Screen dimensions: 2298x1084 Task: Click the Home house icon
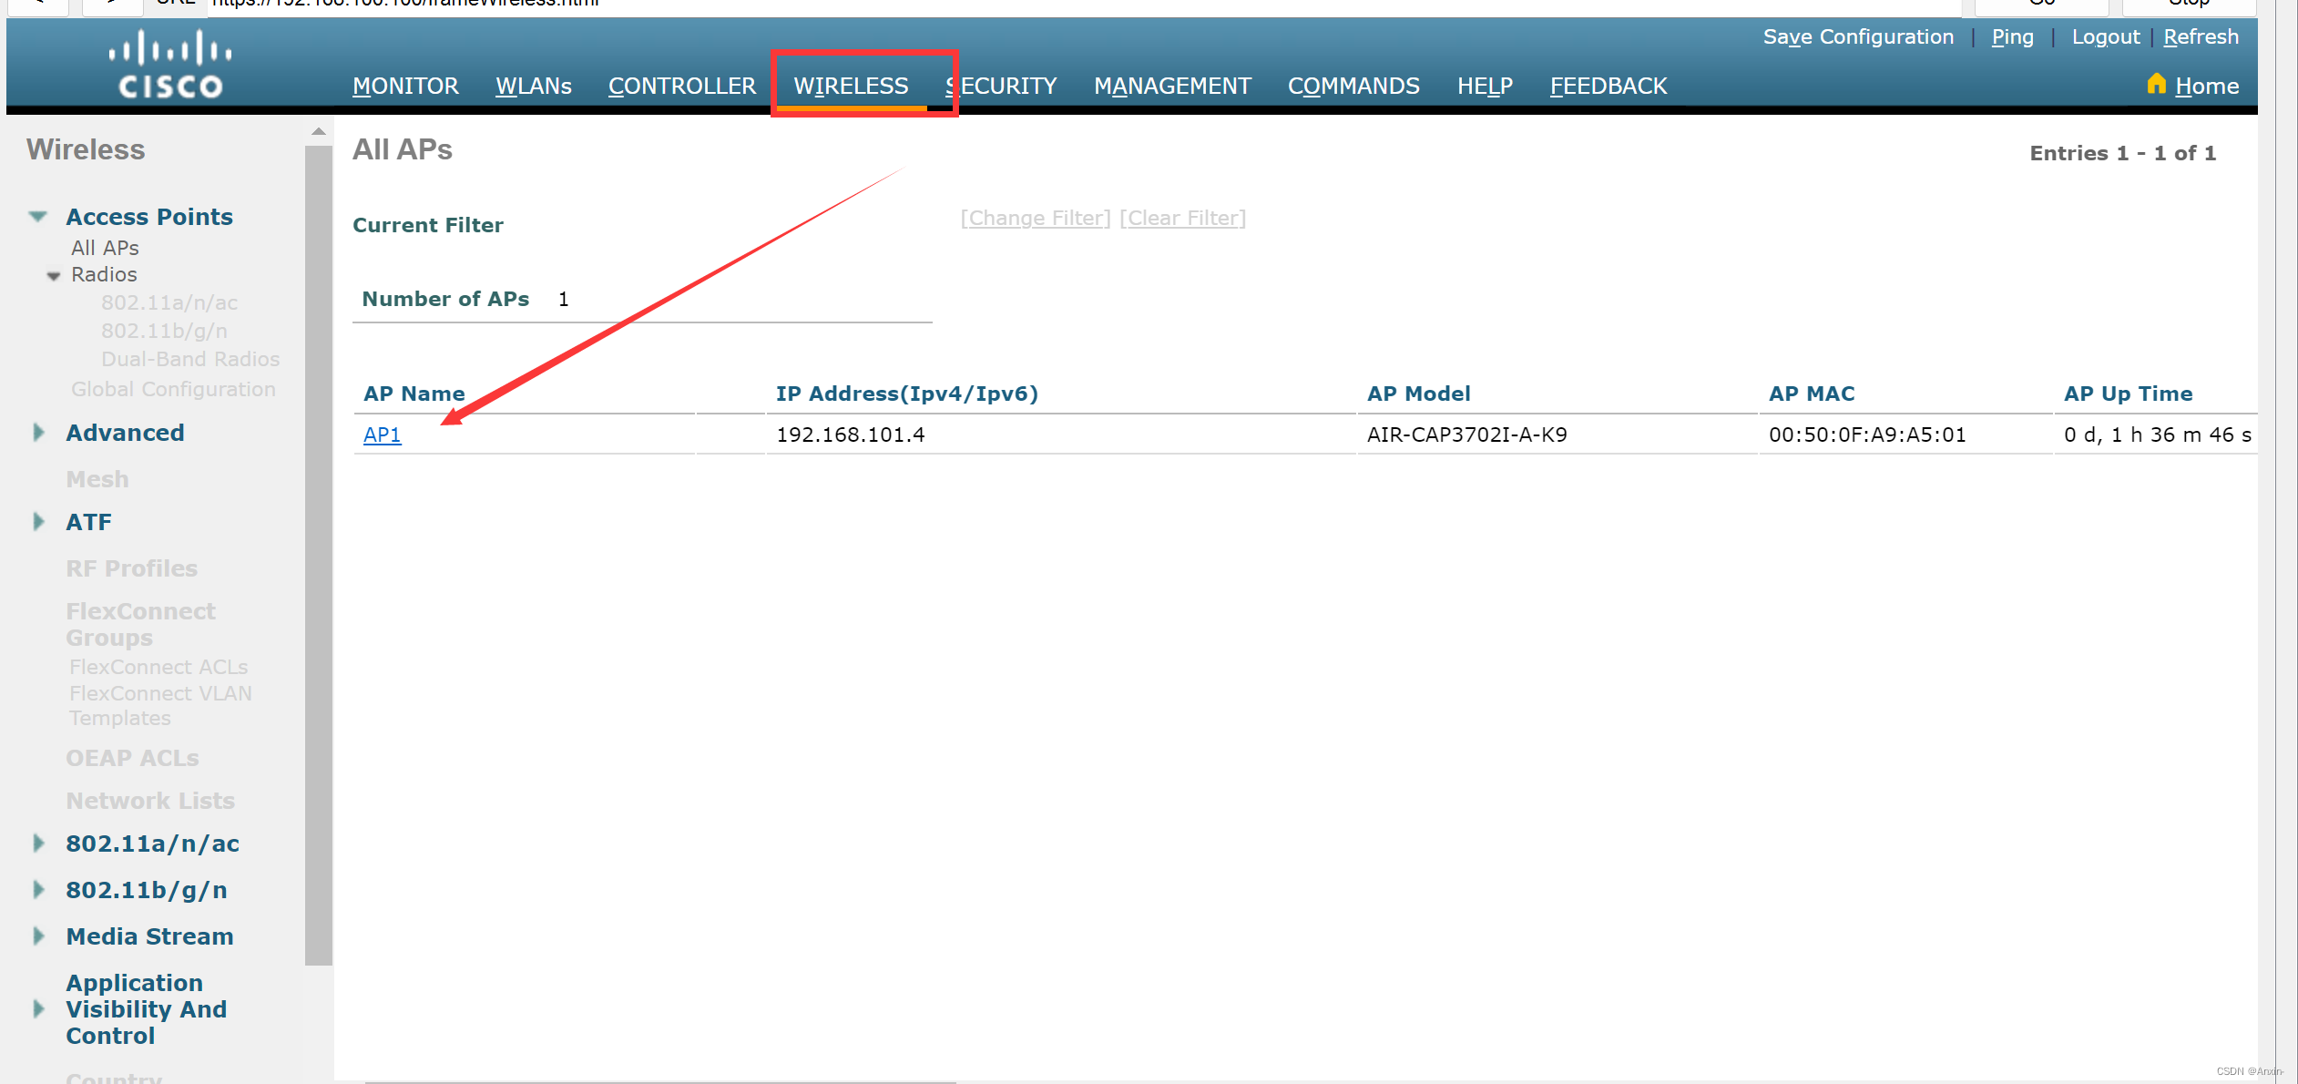2155,84
